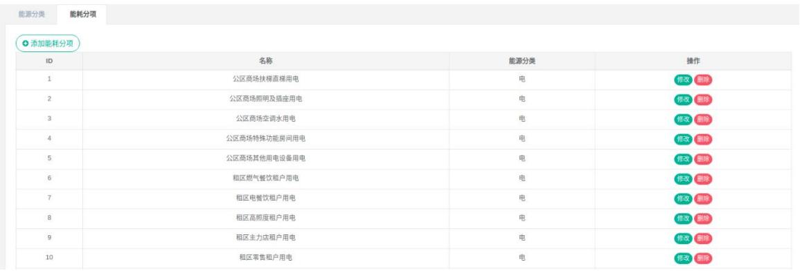Click the 操作 column header
This screenshot has height=271, width=800.
click(693, 61)
